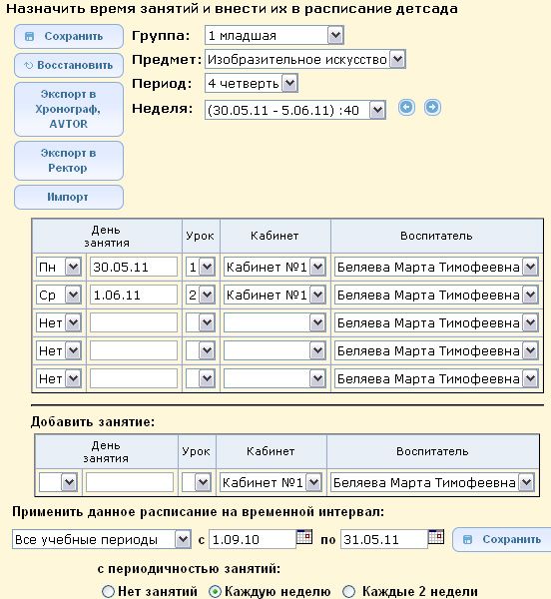Viewport: 551px width, 599px height.
Task: Open the Группа dropdown showing '1 младшая'
Action: point(275,36)
